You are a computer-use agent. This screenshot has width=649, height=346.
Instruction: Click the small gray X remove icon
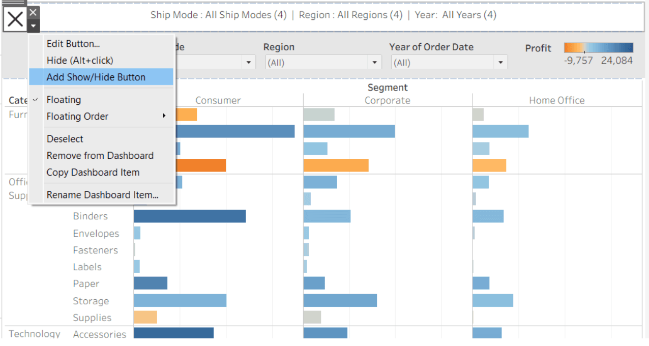33,12
